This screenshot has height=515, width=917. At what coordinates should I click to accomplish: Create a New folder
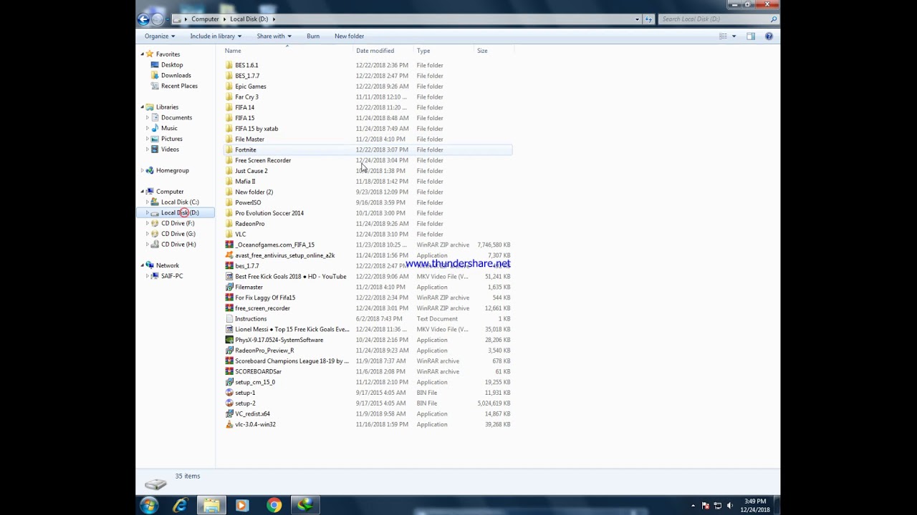349,36
